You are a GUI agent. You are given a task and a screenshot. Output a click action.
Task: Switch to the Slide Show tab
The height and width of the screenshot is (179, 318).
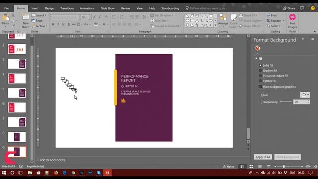[x=108, y=8]
